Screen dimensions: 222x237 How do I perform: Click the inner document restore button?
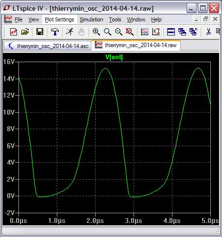click(205, 19)
